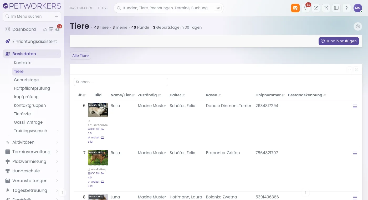
Task: Select Tierärzte in the sidebar
Action: tap(36, 114)
